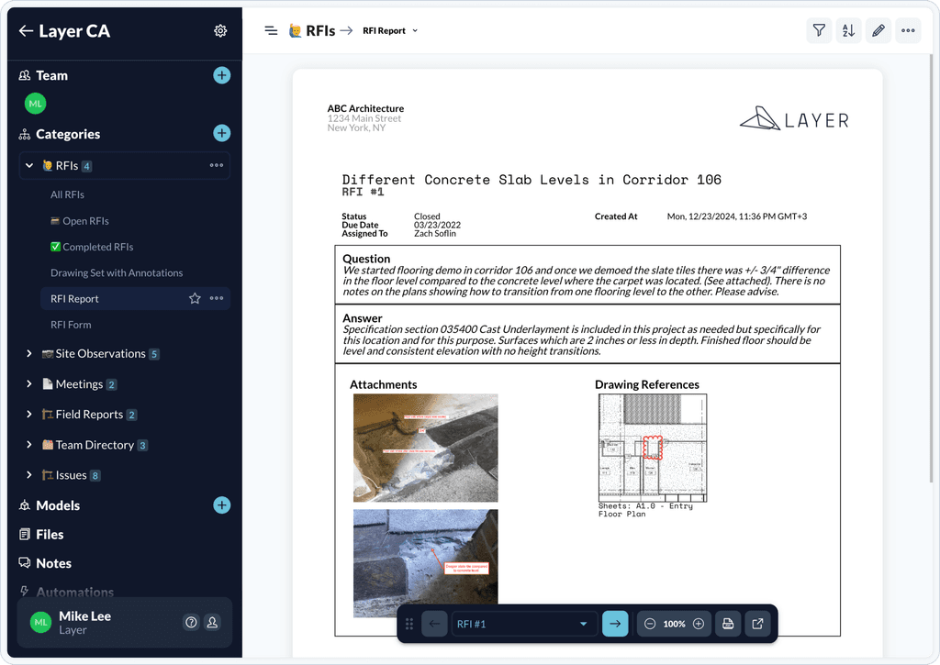Open the RFI #1 selector dropdown
Screen dimensions: 940x665
click(x=523, y=624)
